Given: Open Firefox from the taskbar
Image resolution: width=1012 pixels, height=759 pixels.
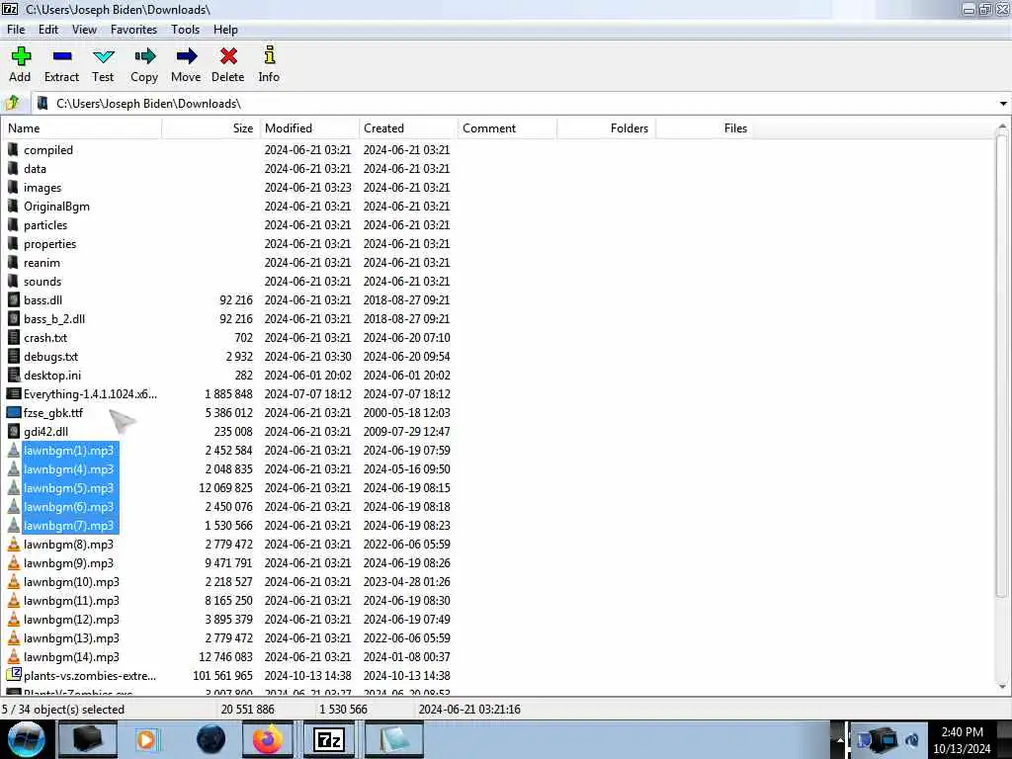Looking at the screenshot, I should pyautogui.click(x=267, y=739).
